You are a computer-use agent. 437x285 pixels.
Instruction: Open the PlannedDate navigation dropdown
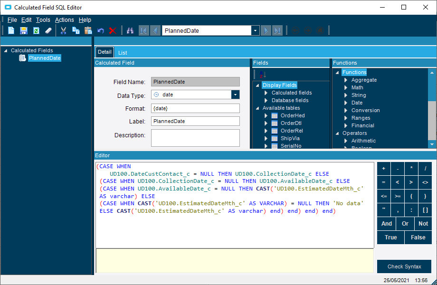[x=255, y=31]
